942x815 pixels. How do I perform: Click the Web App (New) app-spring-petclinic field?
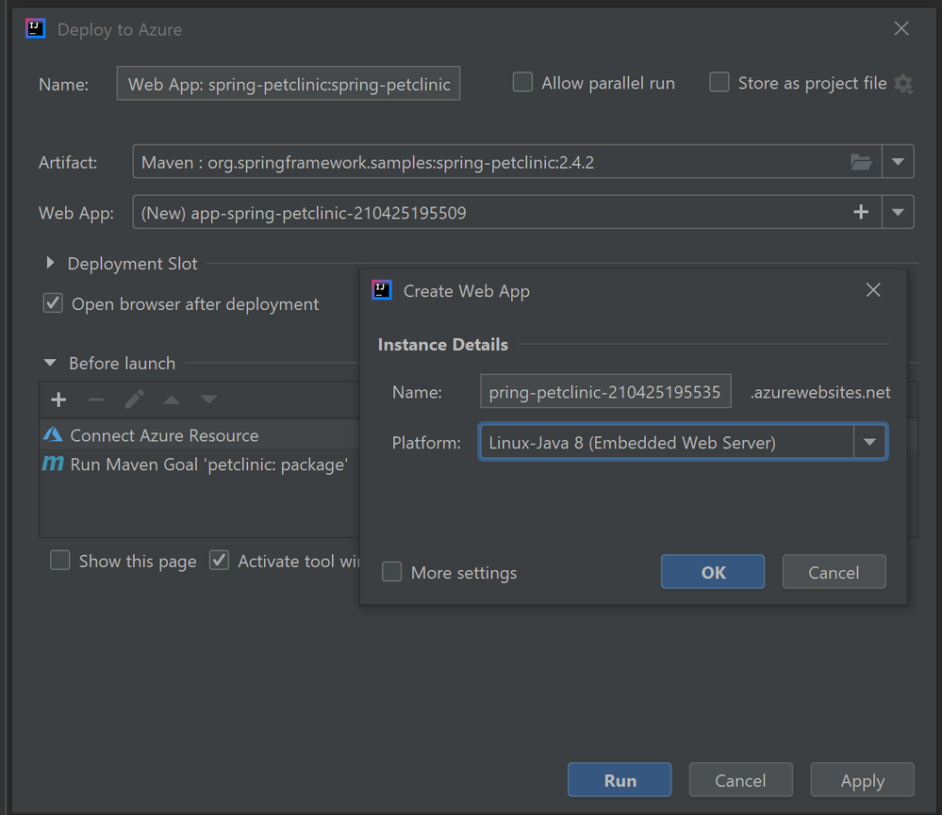(522, 212)
